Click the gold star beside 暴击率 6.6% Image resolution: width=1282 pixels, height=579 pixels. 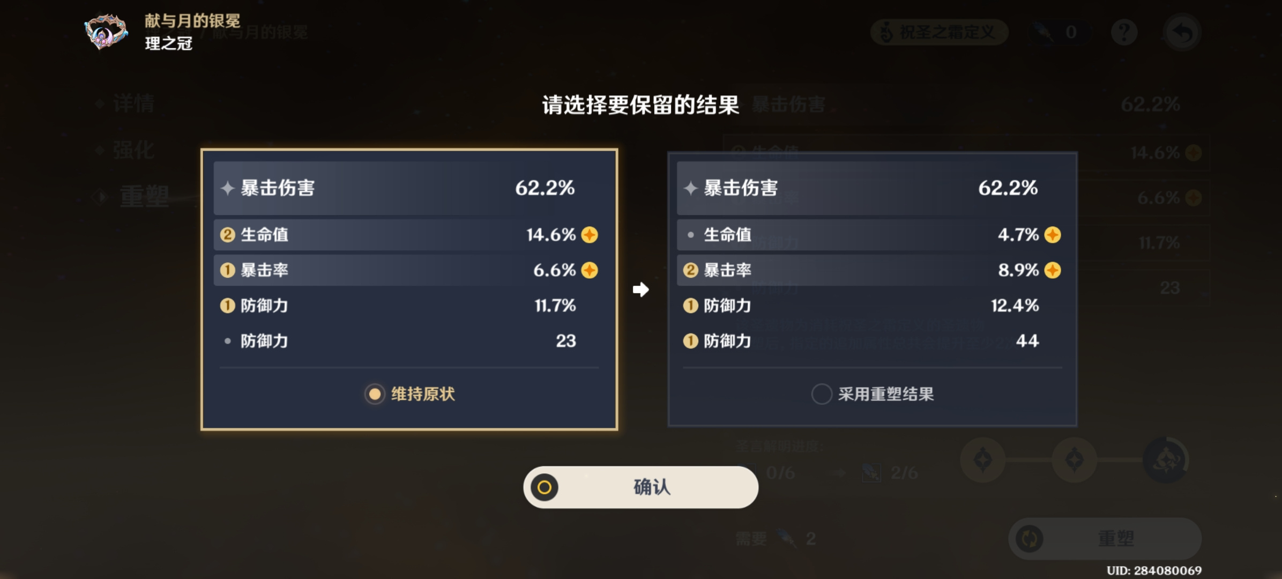[590, 270]
